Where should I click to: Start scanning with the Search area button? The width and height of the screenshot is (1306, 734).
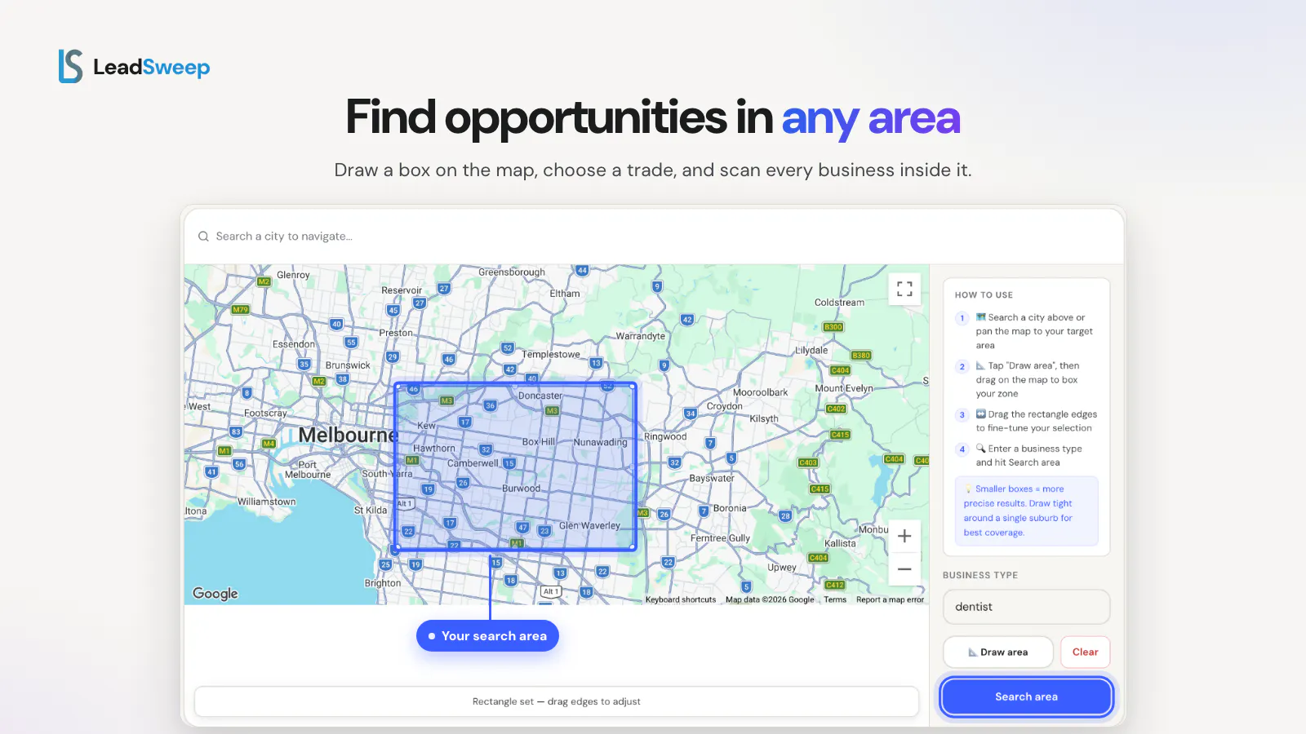[x=1026, y=696]
